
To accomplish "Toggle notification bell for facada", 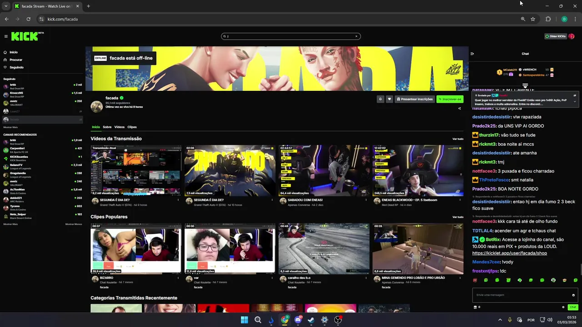I will [380, 99].
